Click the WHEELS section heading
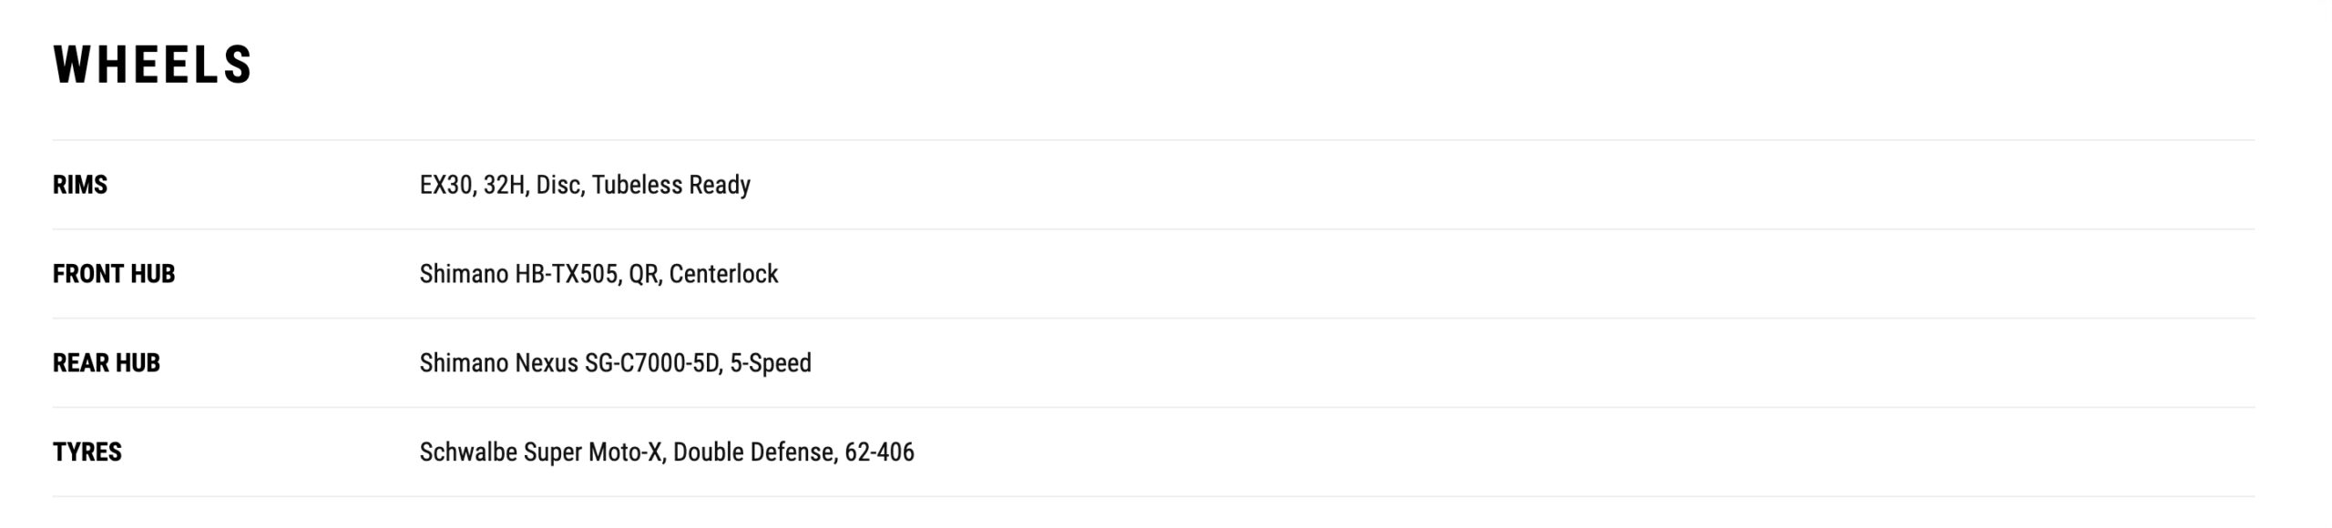The height and width of the screenshot is (528, 2332). 152,66
